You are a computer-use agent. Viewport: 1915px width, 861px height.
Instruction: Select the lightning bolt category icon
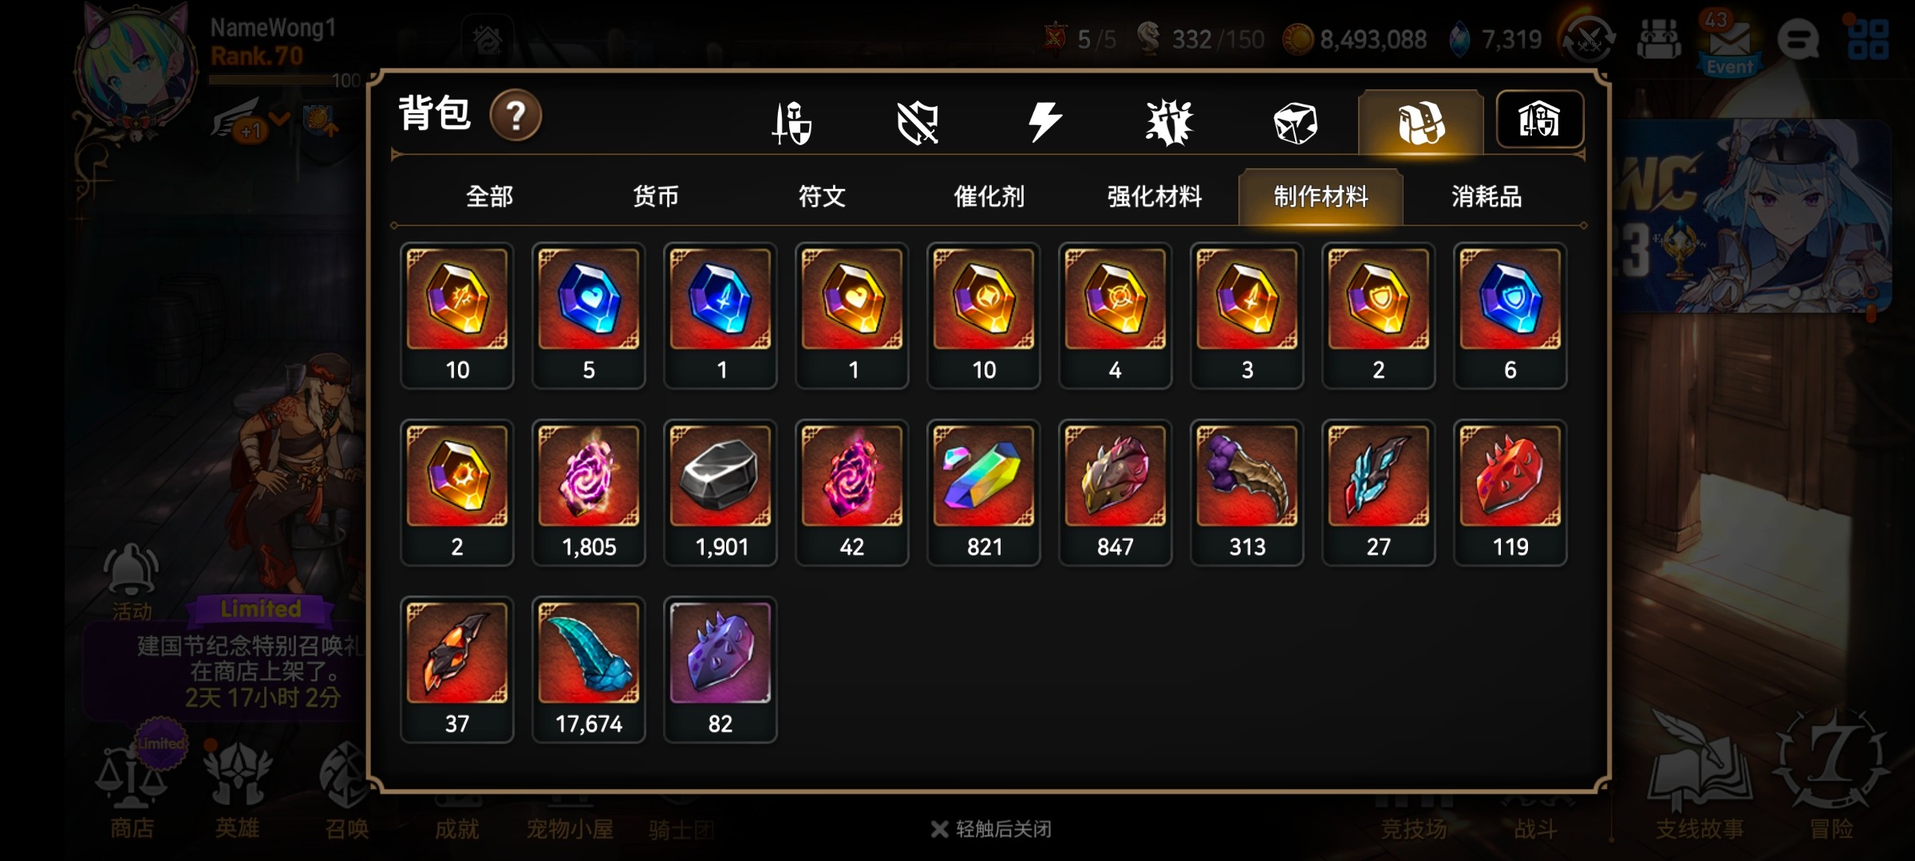point(1044,122)
